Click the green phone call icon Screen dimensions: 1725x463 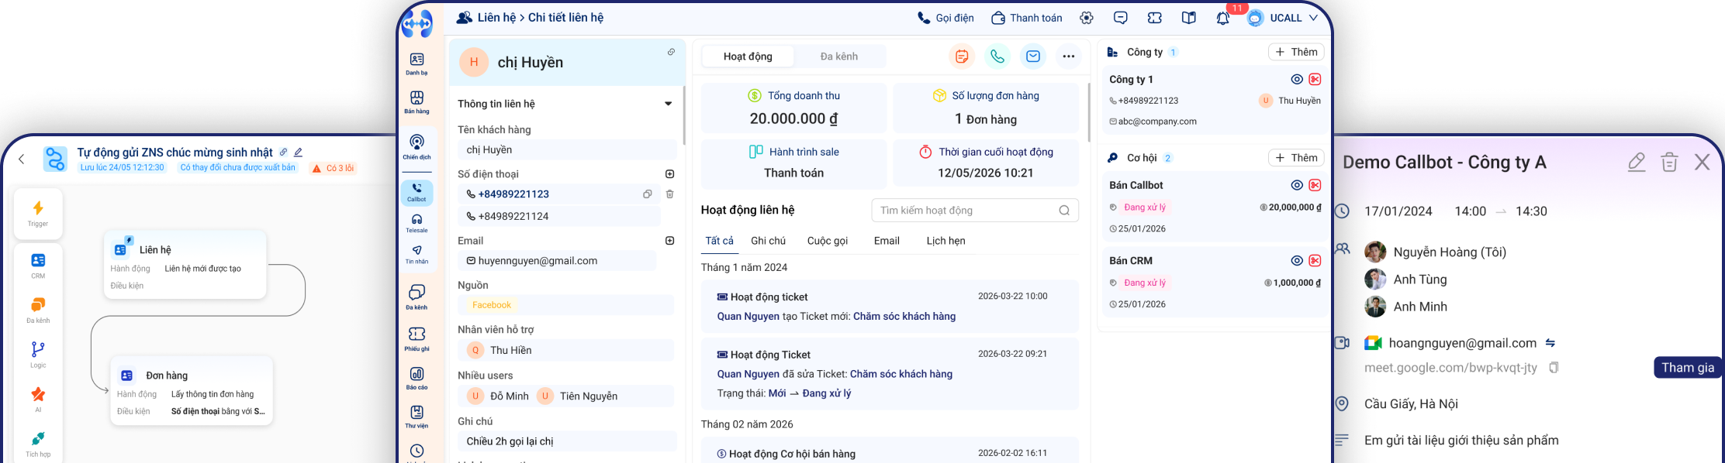coord(997,57)
